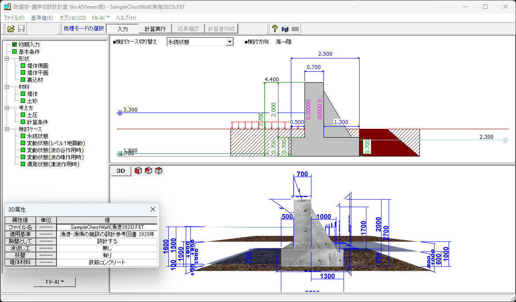Click the open file folder icon
Viewport: 516px width, 302px height.
[11, 29]
